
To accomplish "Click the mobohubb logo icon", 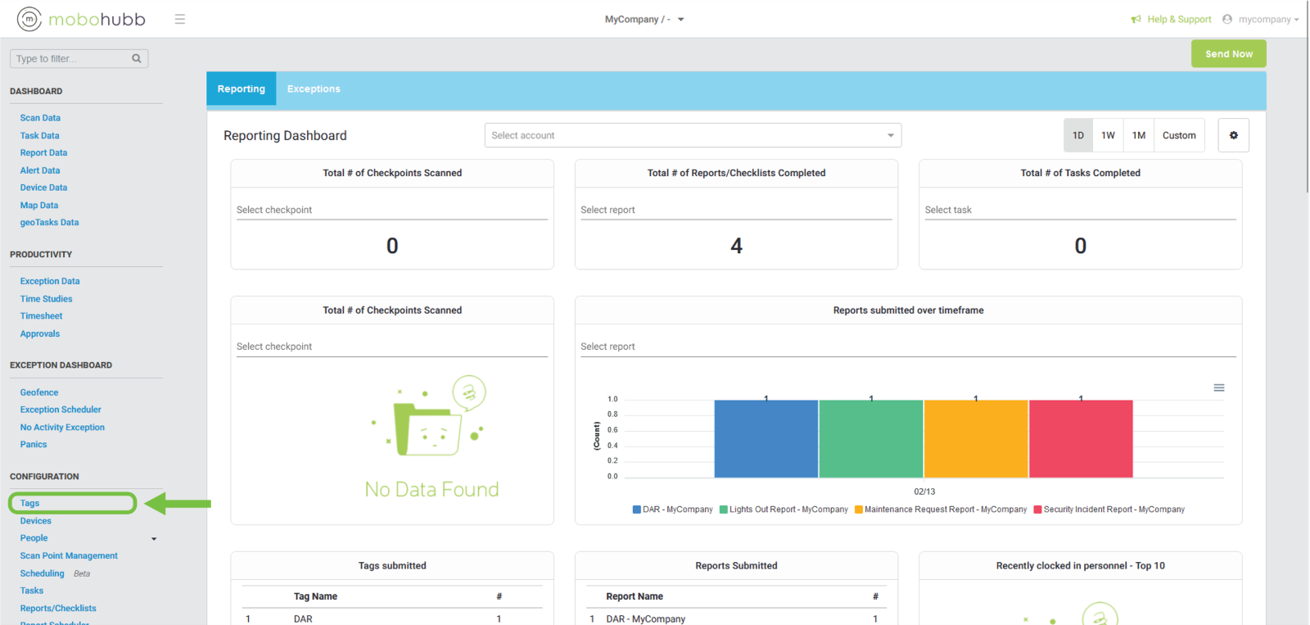I will (x=29, y=19).
